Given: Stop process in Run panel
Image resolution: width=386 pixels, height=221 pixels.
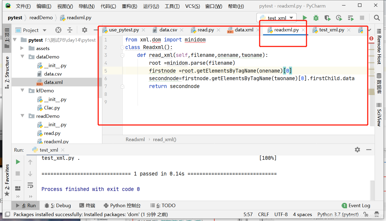Looking at the screenshot, I should tap(18, 173).
